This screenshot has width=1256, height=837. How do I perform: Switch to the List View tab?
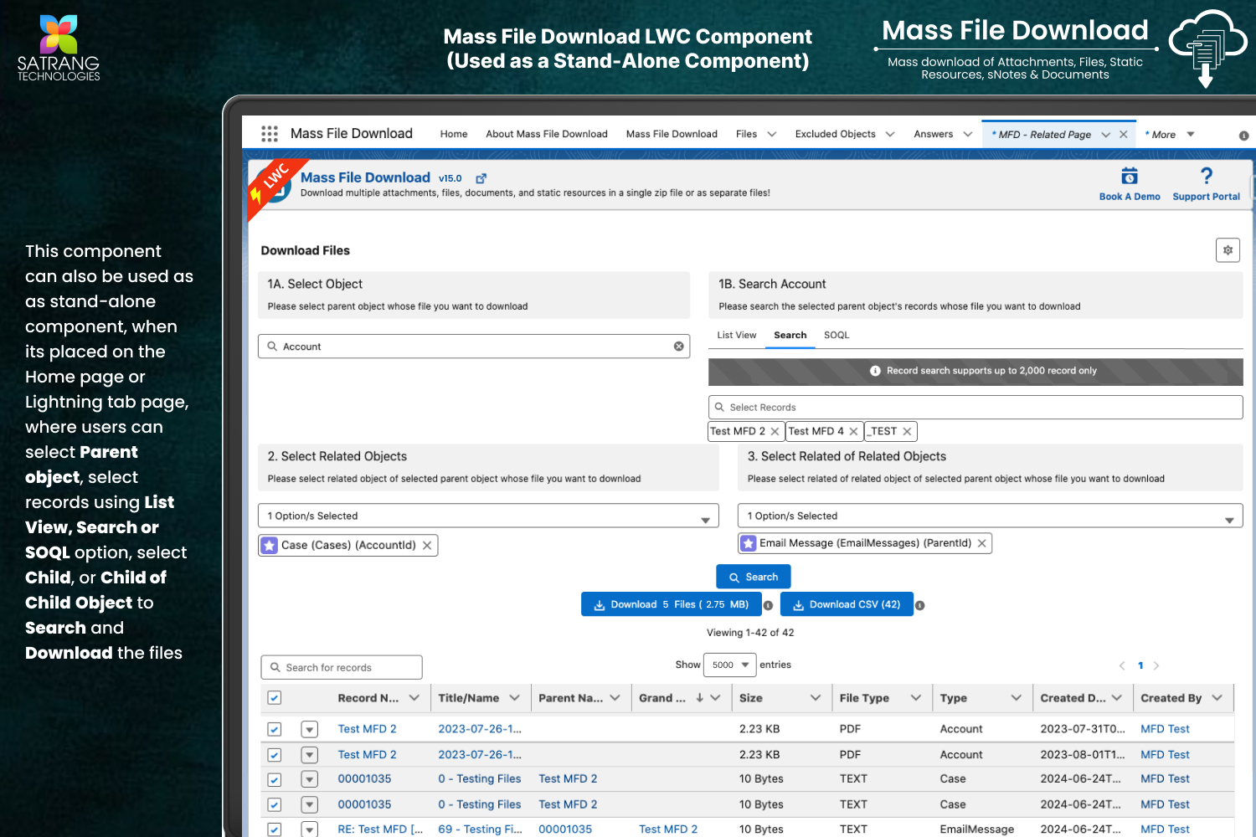(x=736, y=335)
